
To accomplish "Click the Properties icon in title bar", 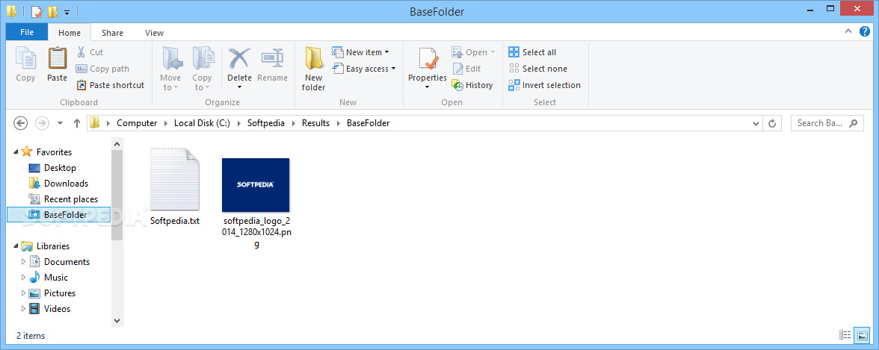I will [37, 11].
